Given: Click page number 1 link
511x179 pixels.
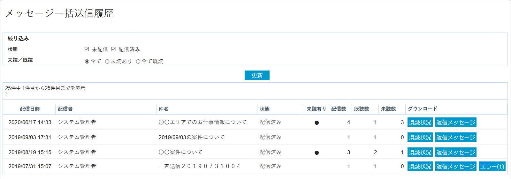Looking at the screenshot, I should click(x=7, y=94).
